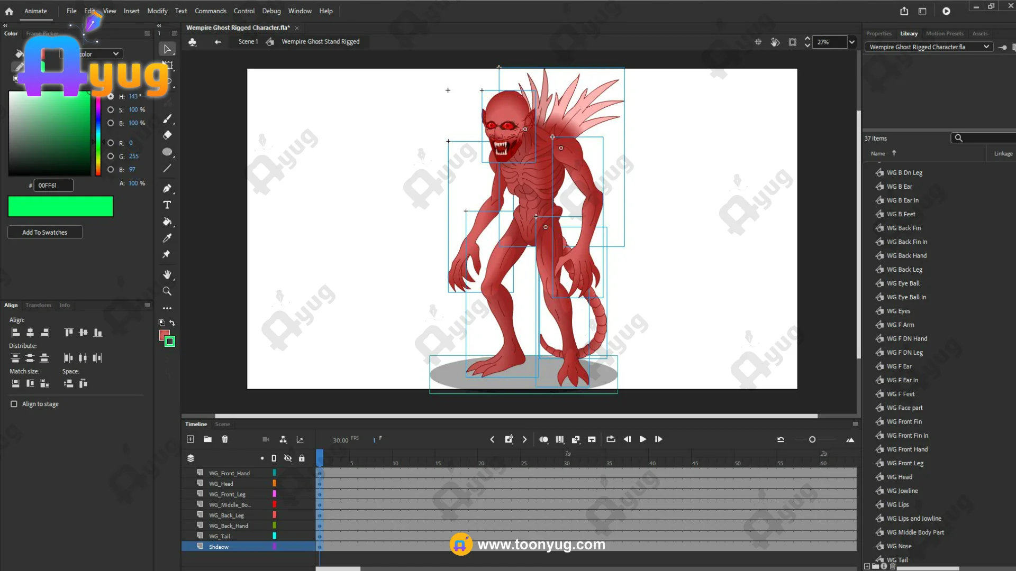Select the Hand pan tool
Screen dimensions: 1016x571
pyautogui.click(x=167, y=274)
